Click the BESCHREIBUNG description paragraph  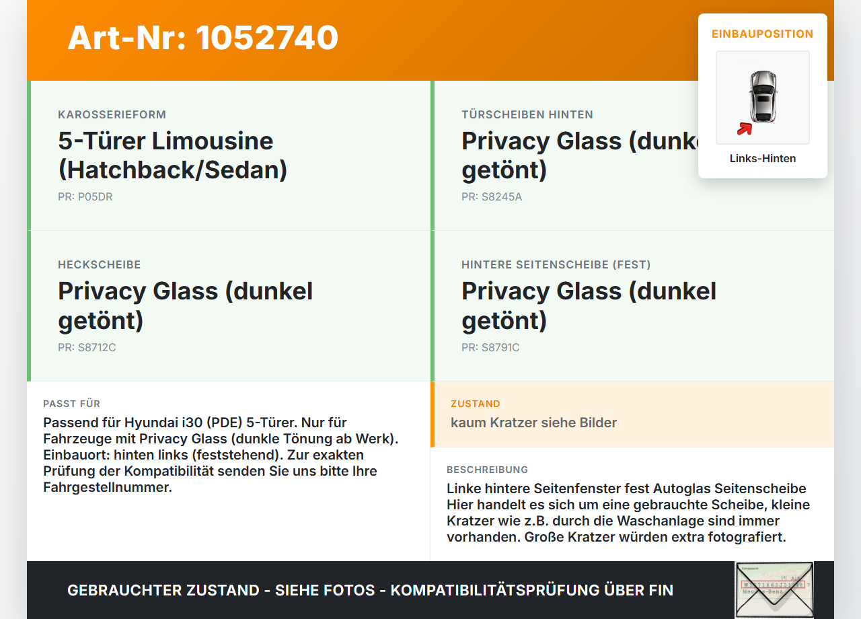point(628,513)
